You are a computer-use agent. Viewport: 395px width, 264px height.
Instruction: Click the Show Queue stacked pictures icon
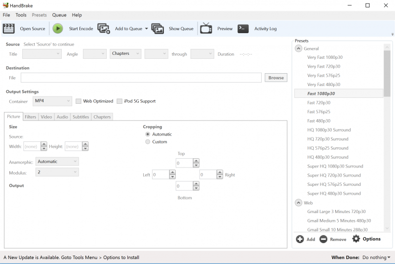tap(158, 29)
